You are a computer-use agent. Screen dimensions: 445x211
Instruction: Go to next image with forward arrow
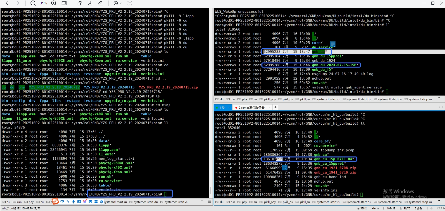coord(18,3)
